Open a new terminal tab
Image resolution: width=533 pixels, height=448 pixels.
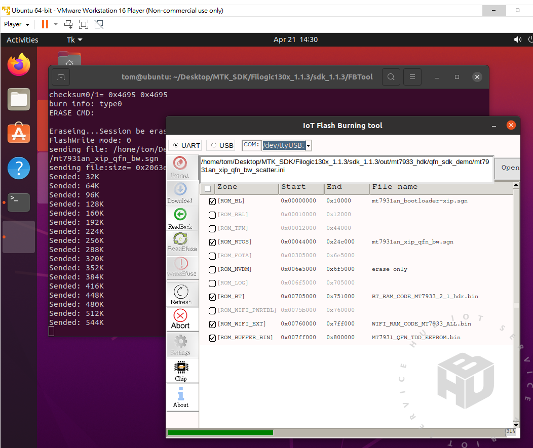click(61, 77)
